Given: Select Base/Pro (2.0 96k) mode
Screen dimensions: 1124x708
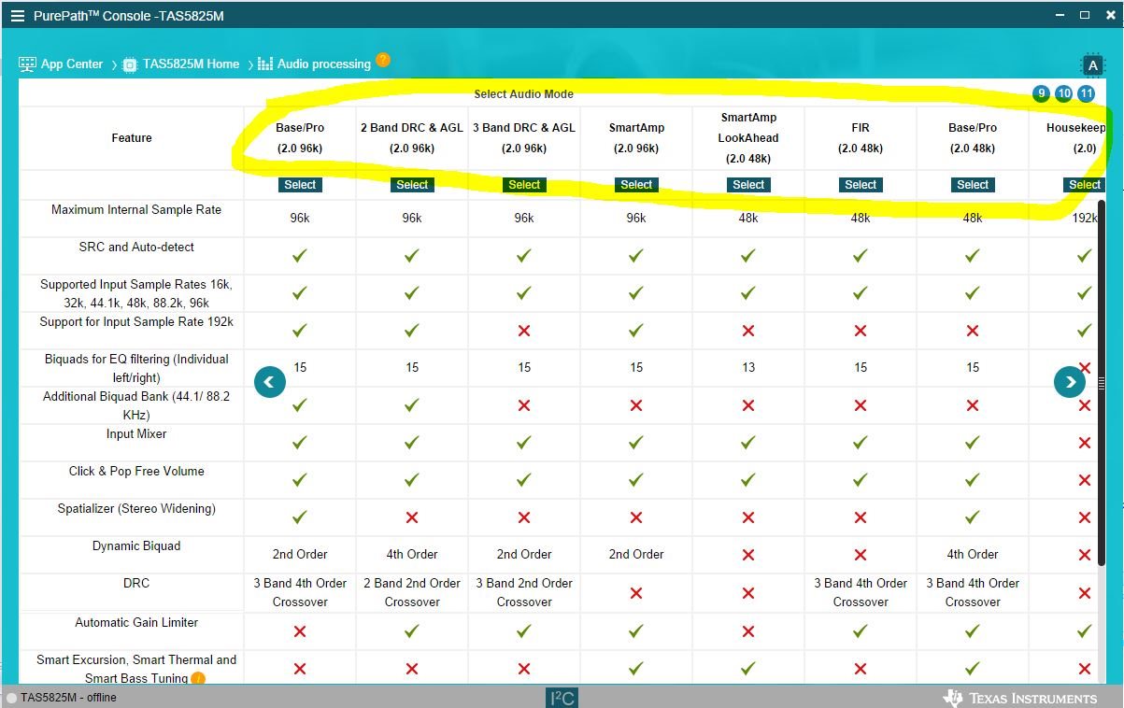Looking at the screenshot, I should click(300, 185).
